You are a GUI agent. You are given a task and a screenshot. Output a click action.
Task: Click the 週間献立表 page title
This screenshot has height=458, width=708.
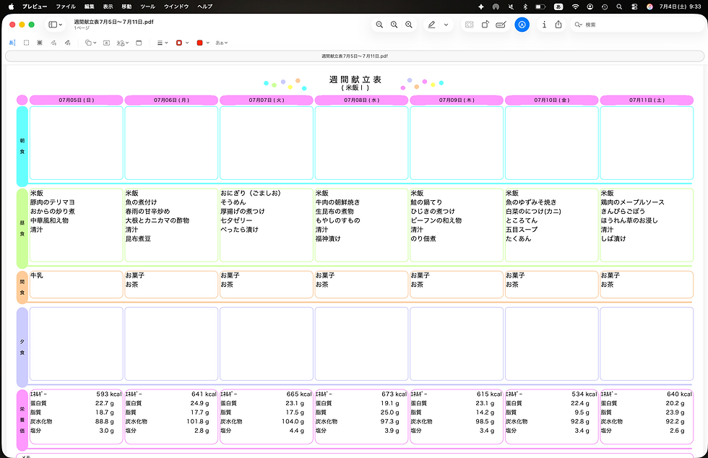pyautogui.click(x=355, y=79)
